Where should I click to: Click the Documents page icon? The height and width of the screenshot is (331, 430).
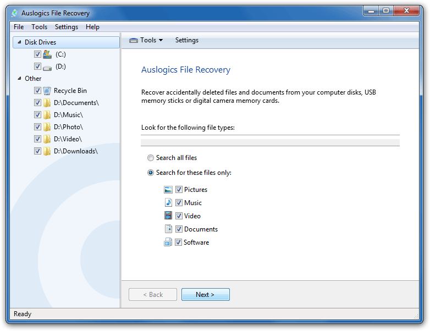coord(168,229)
